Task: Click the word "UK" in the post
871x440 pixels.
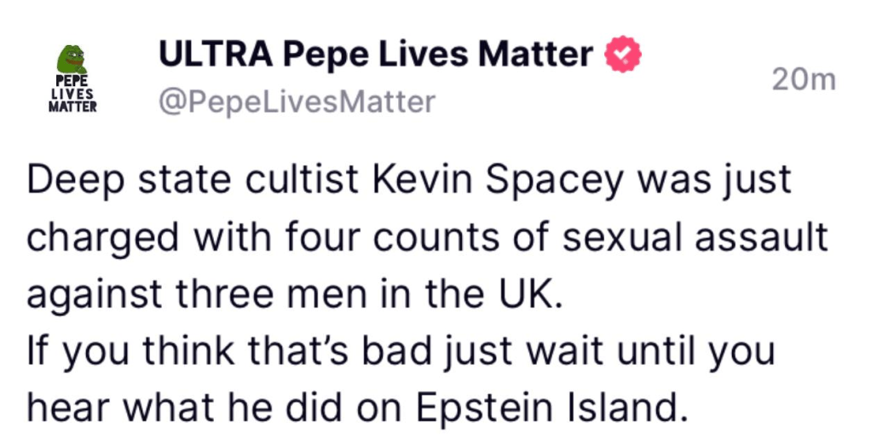Action: pos(536,295)
